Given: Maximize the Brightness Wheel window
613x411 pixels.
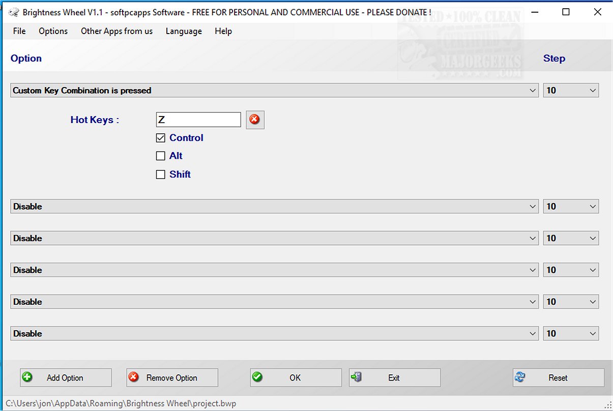Looking at the screenshot, I should tap(566, 12).
